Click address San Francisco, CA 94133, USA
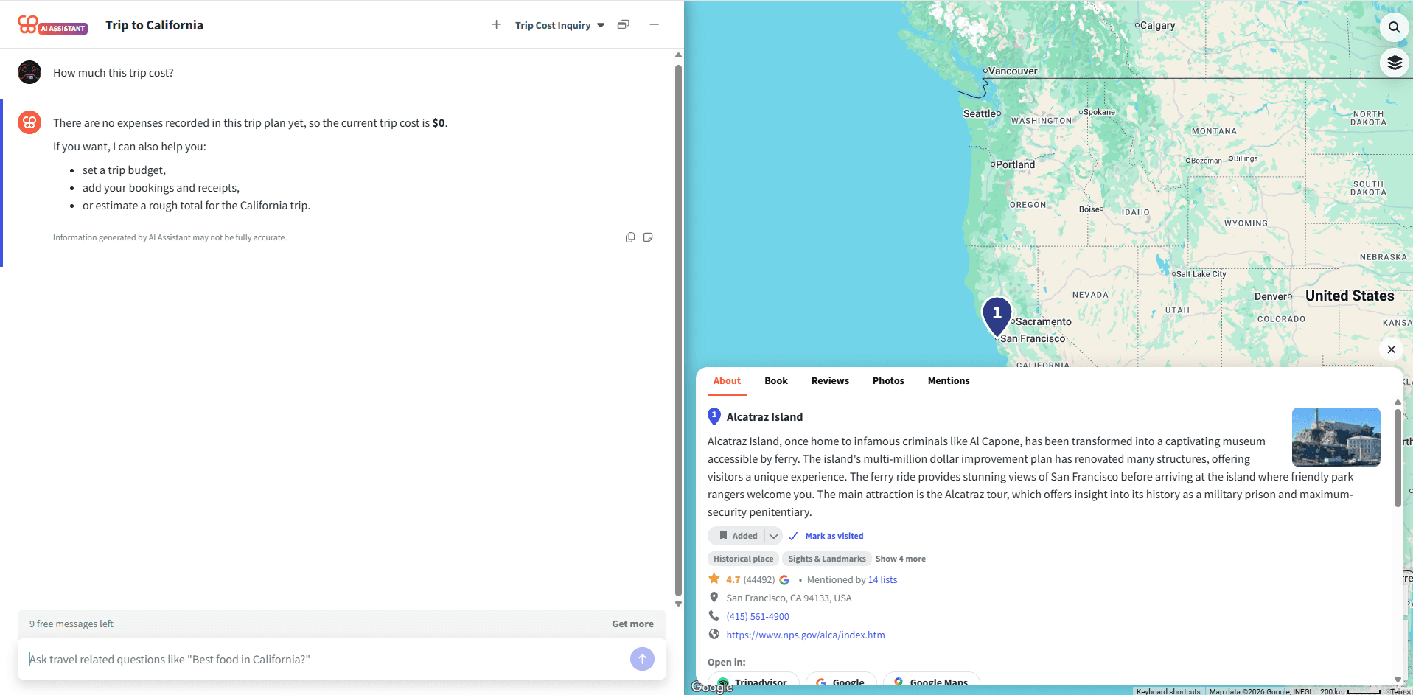1413x695 pixels. pos(789,598)
